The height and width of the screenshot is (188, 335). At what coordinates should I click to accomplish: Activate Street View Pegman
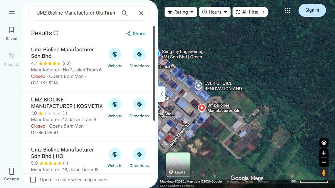pos(324,173)
